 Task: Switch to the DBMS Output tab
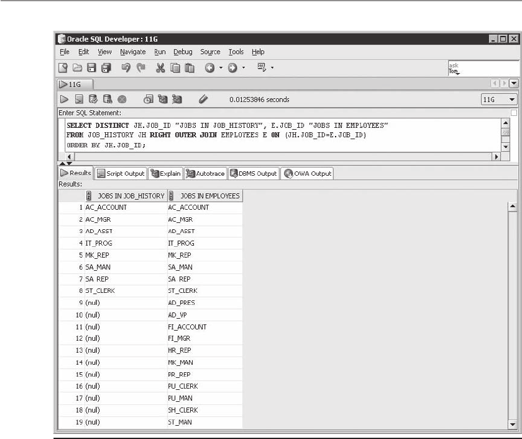point(253,174)
